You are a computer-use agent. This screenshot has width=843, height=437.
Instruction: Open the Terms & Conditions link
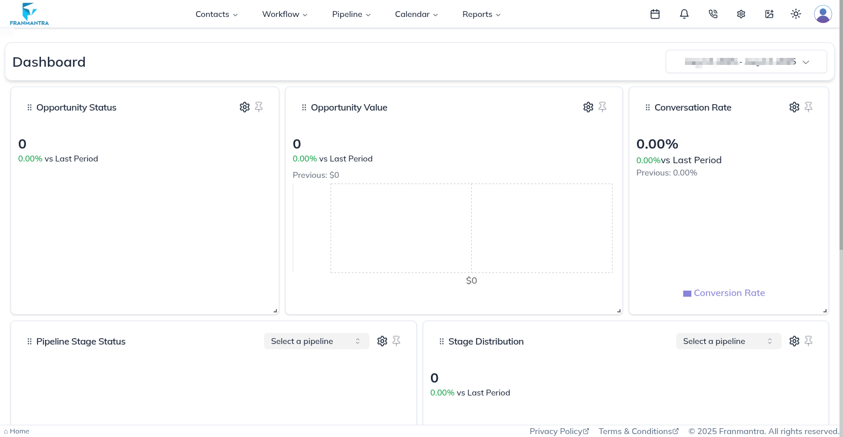tap(638, 431)
